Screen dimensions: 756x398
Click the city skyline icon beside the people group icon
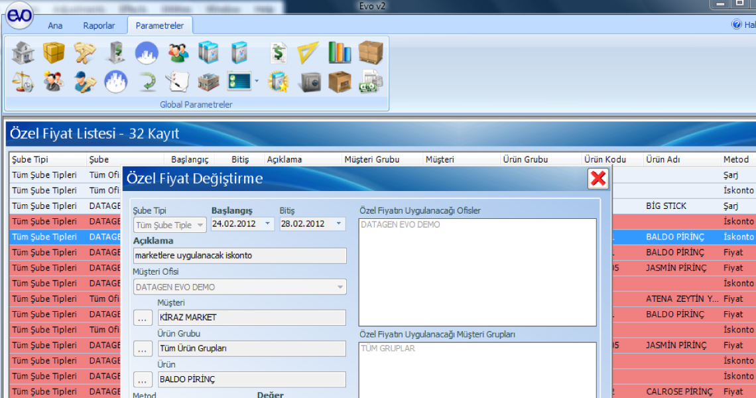click(147, 52)
